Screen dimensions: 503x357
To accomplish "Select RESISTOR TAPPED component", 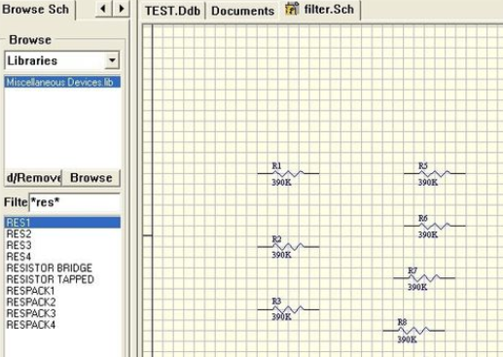I will (62, 279).
